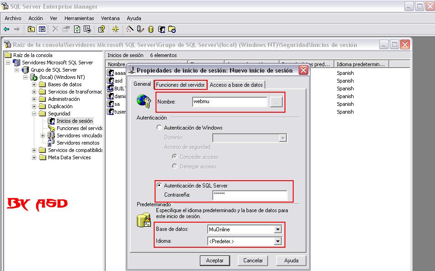
Task: Expand the Duplicación tree node
Action: point(34,106)
